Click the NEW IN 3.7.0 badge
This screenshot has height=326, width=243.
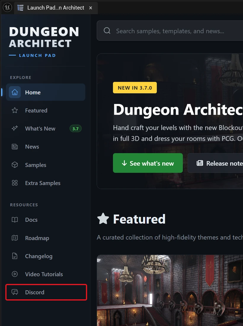[135, 88]
